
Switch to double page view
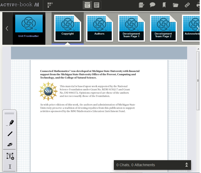coord(97,5)
